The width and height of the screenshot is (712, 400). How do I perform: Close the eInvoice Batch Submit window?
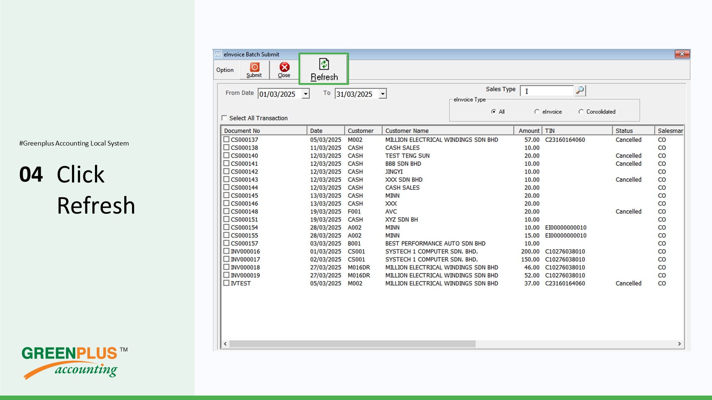pos(682,54)
